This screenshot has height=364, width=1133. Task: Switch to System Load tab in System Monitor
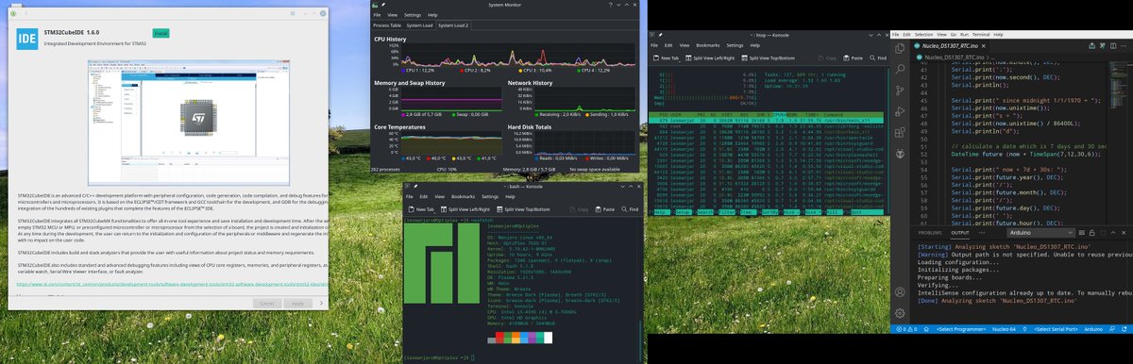pyautogui.click(x=419, y=25)
